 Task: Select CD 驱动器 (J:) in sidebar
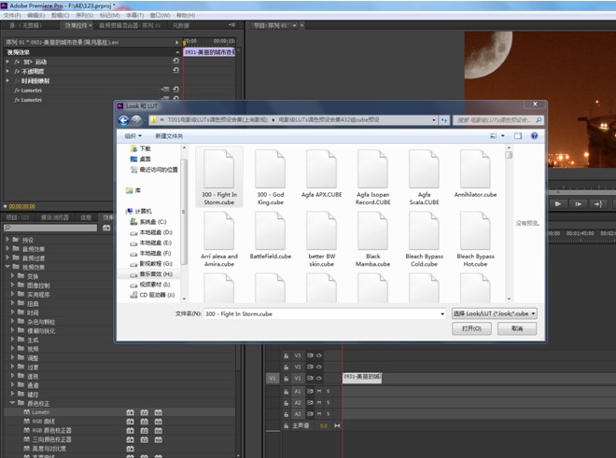click(x=152, y=295)
